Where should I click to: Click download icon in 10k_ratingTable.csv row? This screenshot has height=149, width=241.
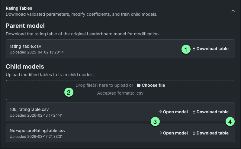tap(194, 112)
